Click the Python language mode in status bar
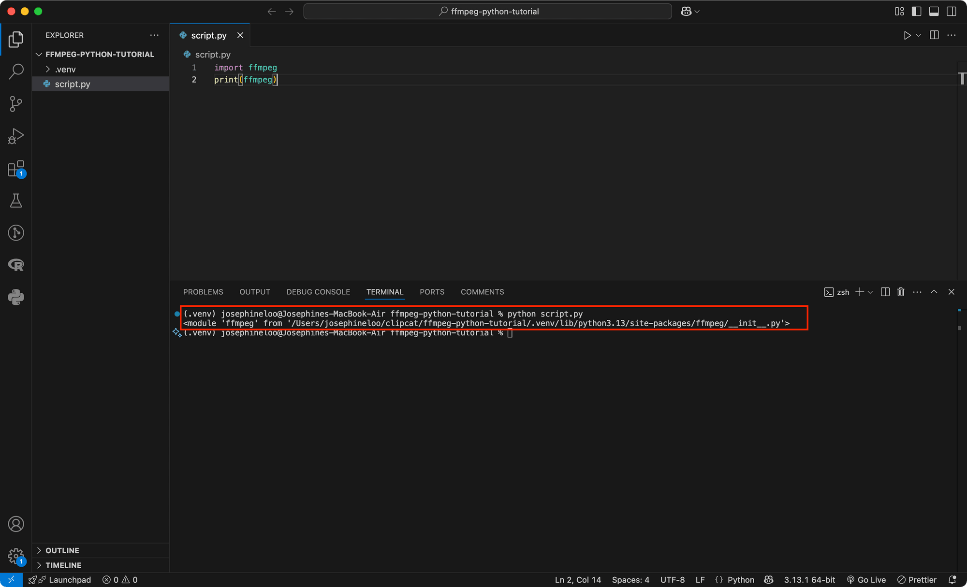 tap(740, 580)
